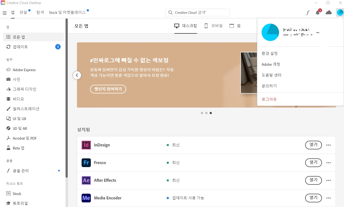Click 열기 button for Fresco
Image resolution: width=344 pixels, height=207 pixels.
tap(314, 163)
